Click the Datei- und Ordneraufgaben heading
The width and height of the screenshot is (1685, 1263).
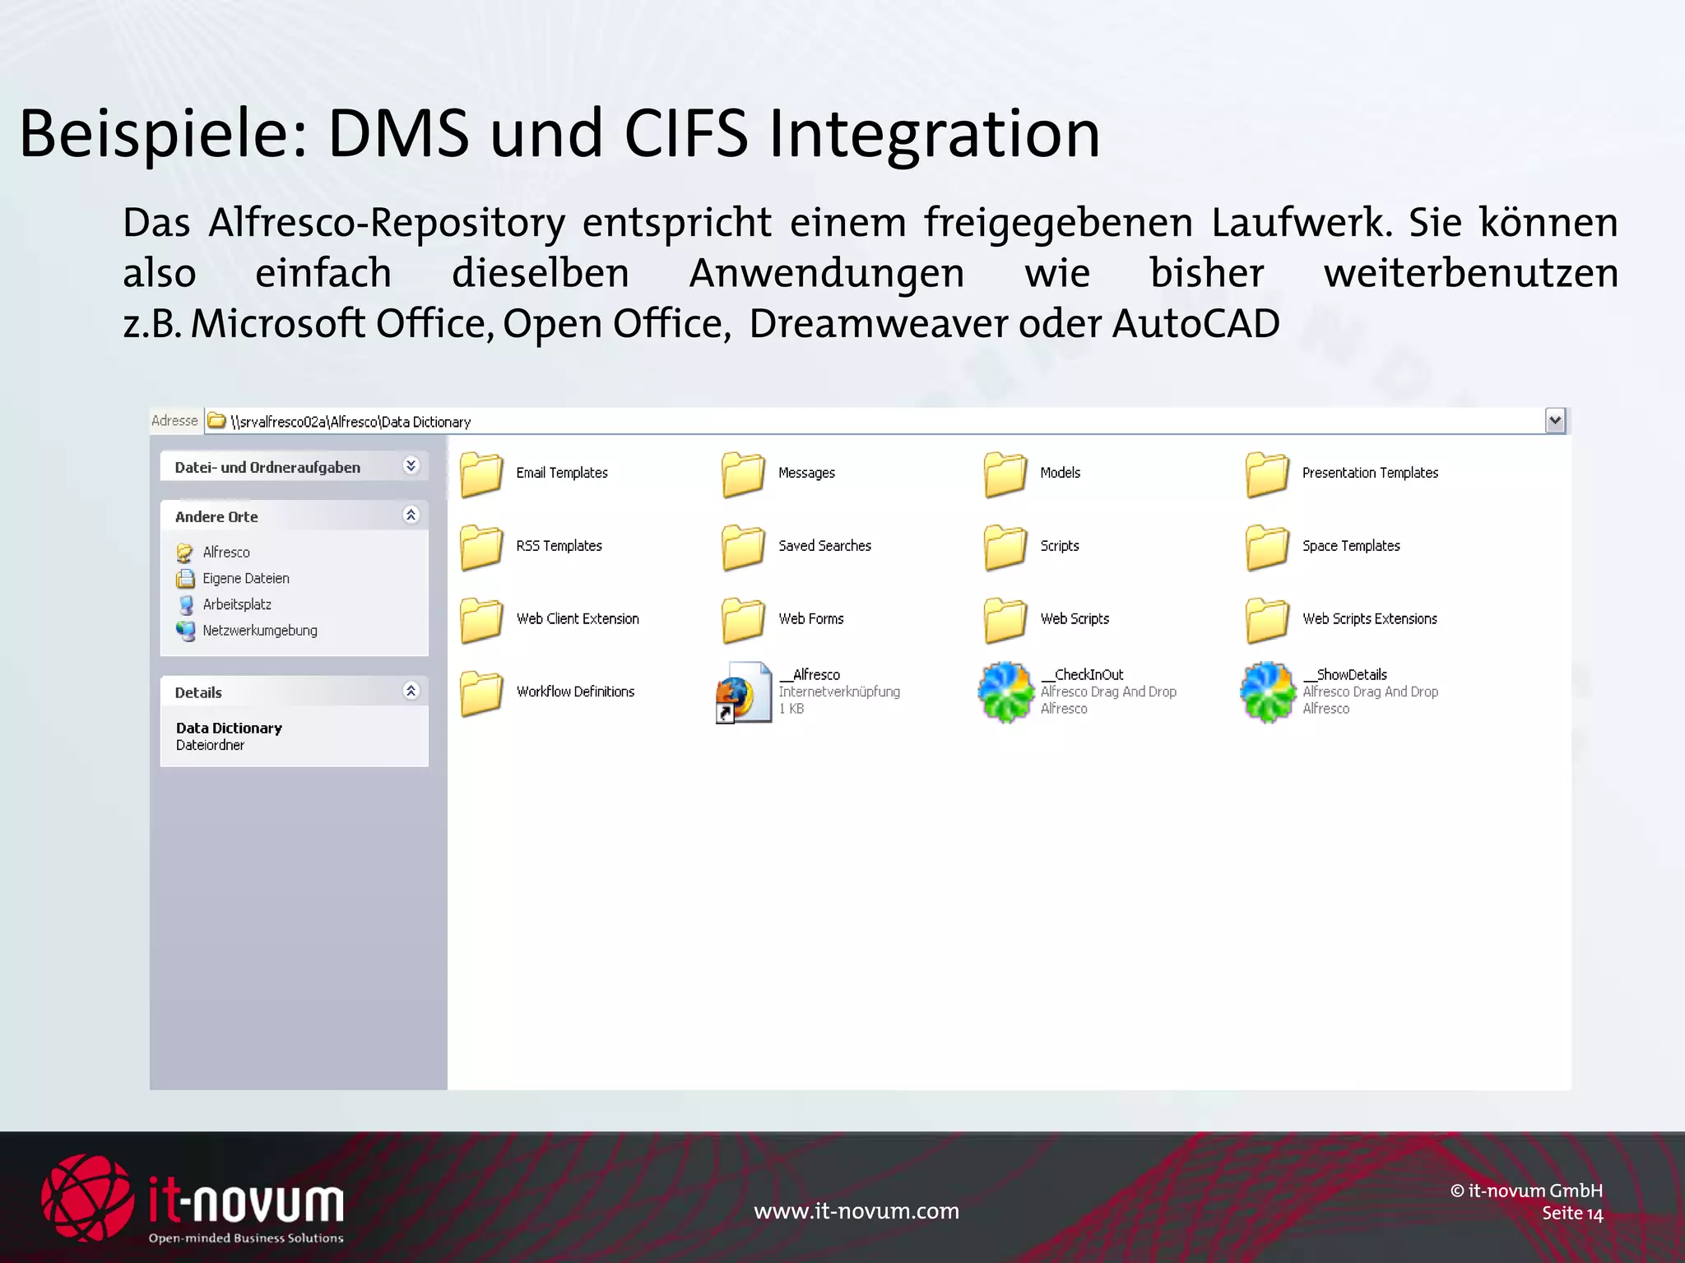click(267, 468)
